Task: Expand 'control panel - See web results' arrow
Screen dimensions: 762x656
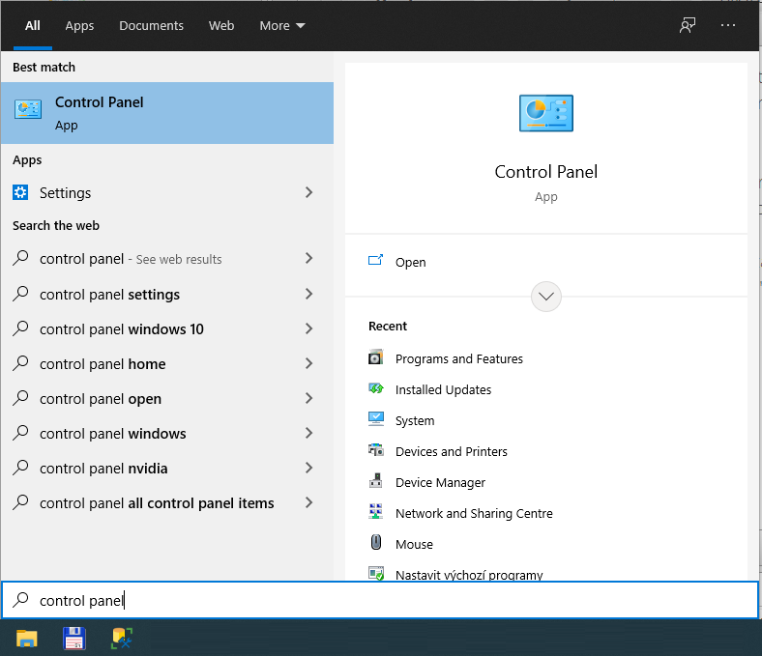Action: click(308, 258)
